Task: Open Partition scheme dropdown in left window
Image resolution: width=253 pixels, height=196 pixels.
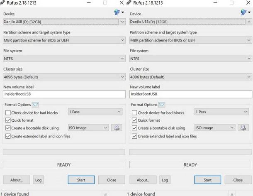Action: 64,40
